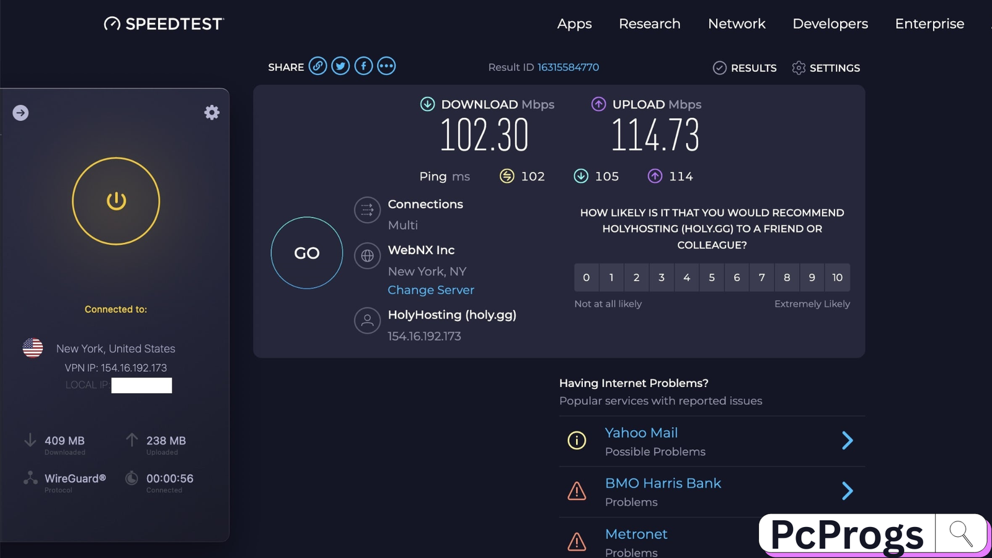Copy result link via share link icon
The height and width of the screenshot is (558, 992).
[318, 66]
